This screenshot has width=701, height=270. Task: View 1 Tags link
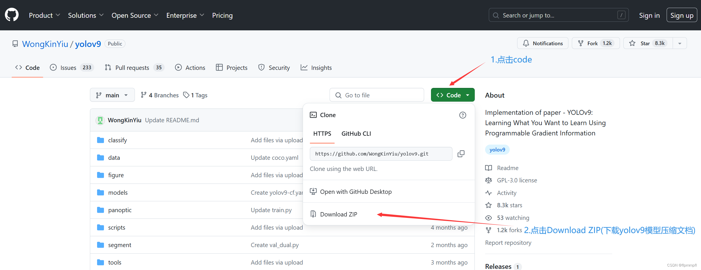click(x=195, y=95)
